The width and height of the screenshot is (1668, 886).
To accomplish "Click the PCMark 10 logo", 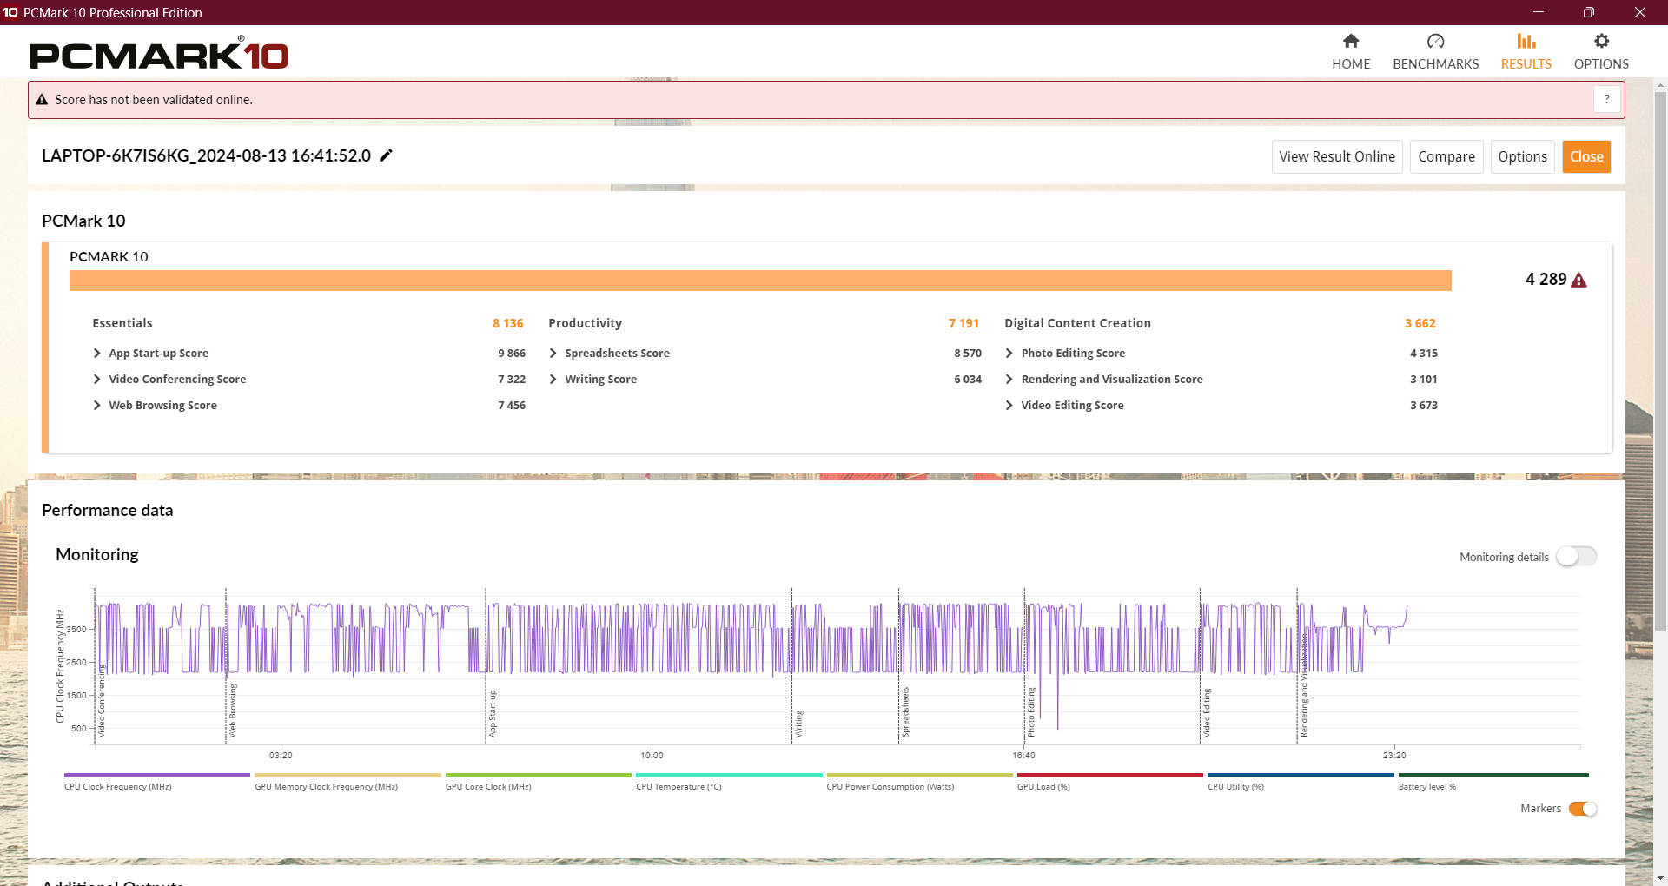I will (159, 54).
